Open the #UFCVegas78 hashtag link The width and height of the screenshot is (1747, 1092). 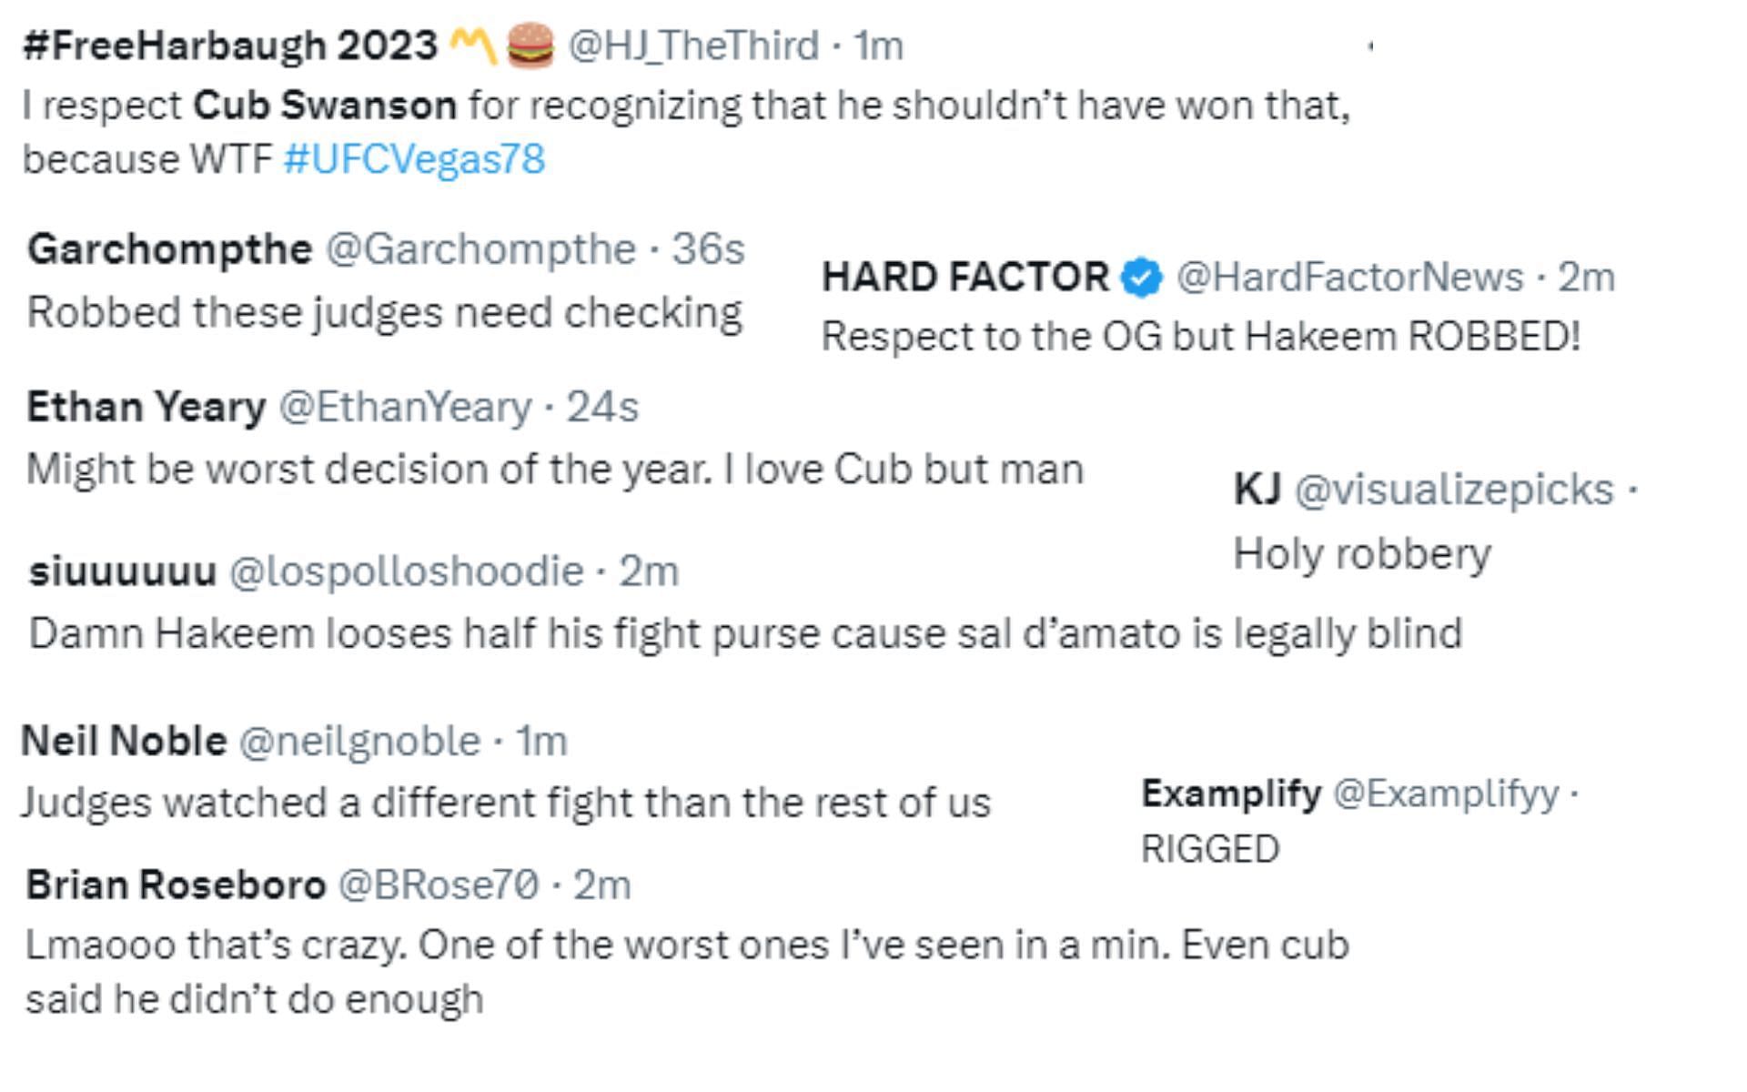coord(414,160)
